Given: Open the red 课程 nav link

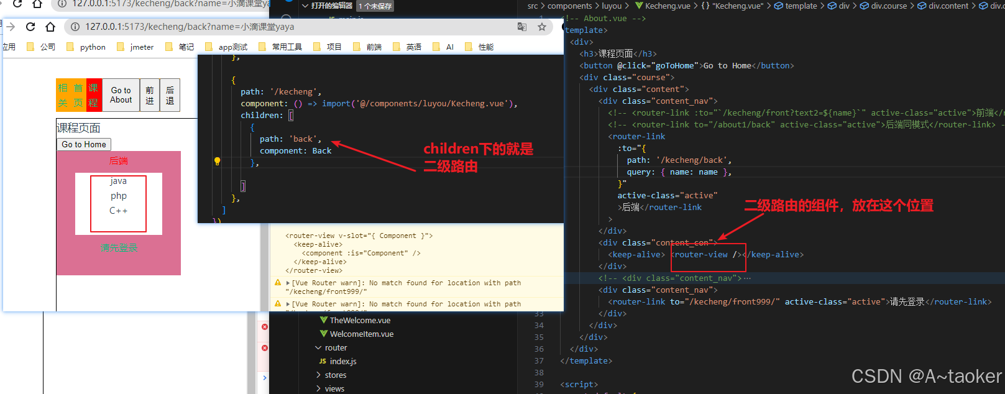Looking at the screenshot, I should point(94,95).
